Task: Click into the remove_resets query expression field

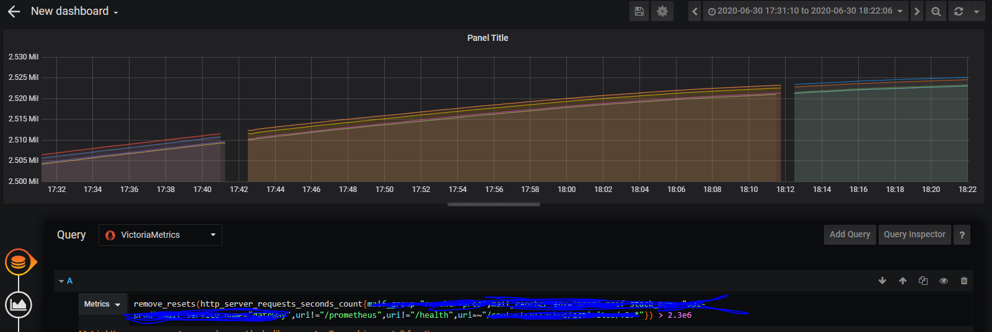Action: click(x=550, y=309)
